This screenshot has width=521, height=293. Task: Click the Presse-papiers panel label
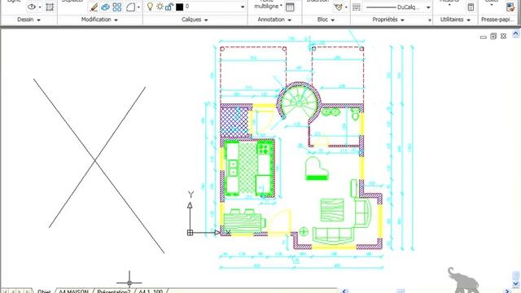tap(497, 20)
